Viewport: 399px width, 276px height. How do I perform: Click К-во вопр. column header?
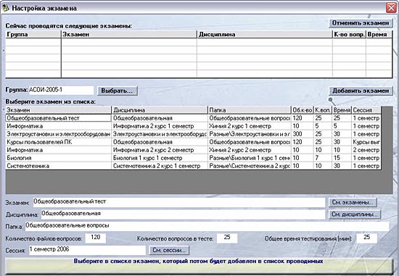click(349, 35)
